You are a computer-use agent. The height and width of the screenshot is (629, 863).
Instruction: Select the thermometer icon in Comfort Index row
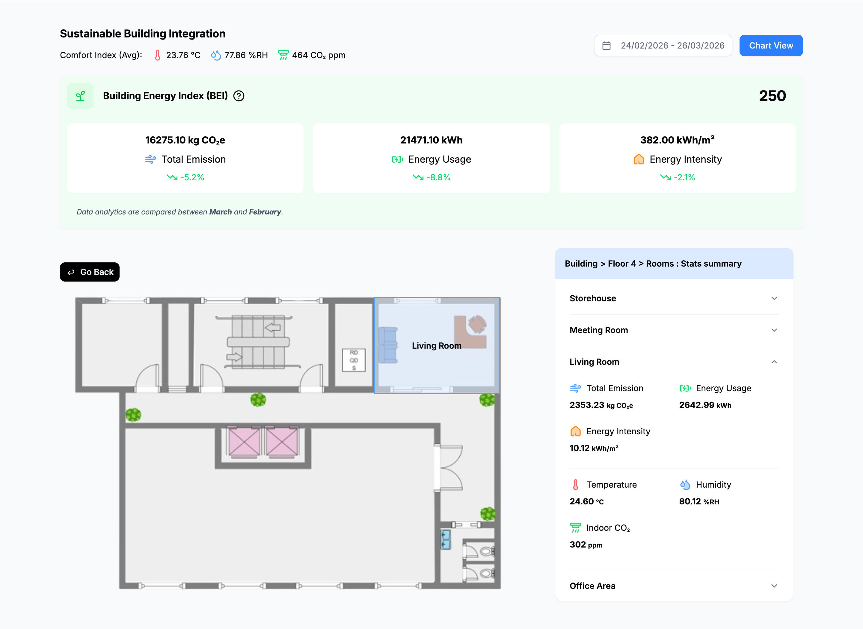(157, 55)
